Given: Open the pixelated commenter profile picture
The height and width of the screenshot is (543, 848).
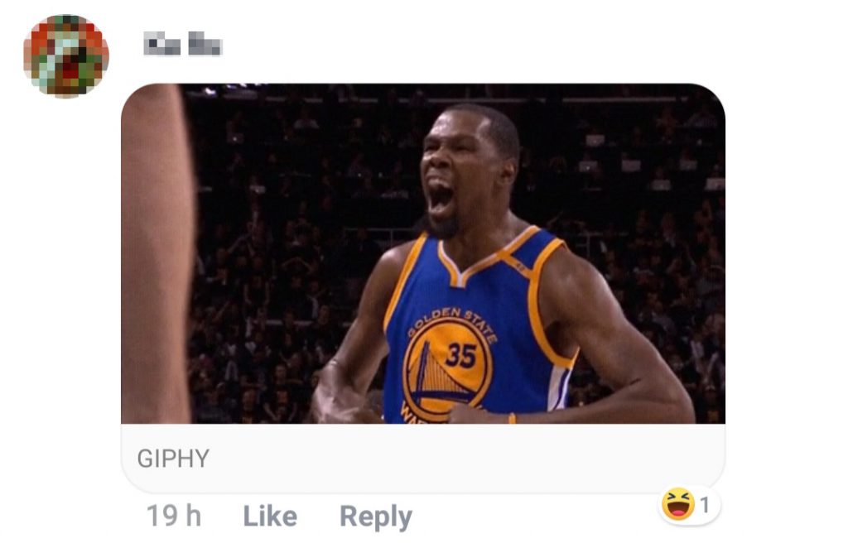Looking at the screenshot, I should [66, 55].
